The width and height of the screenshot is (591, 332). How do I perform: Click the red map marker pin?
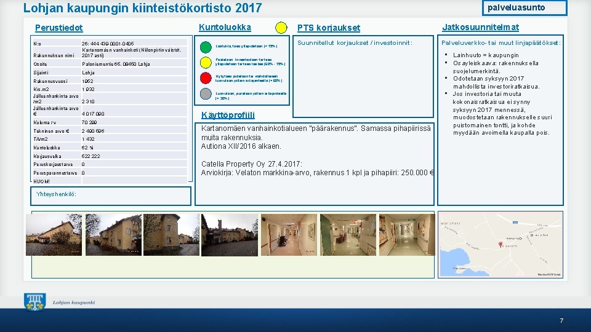pyautogui.click(x=501, y=245)
